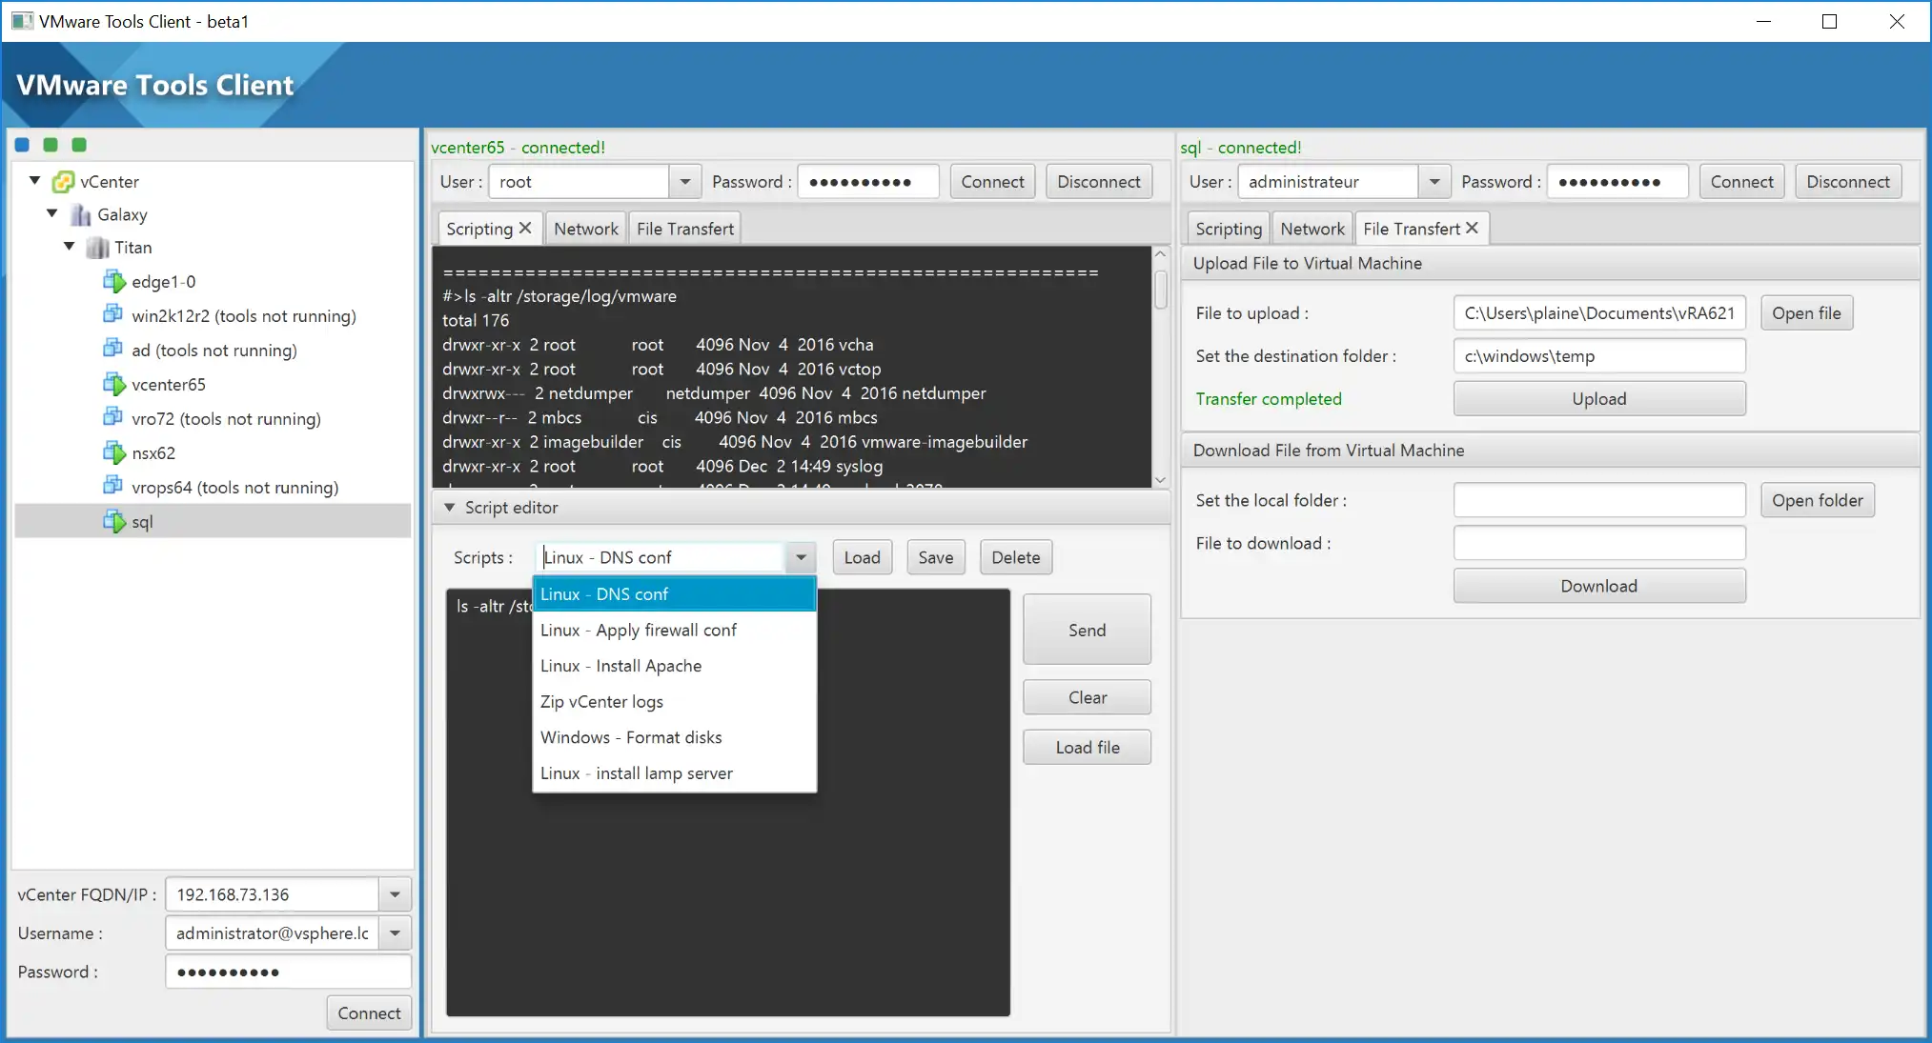
Task: Click the Username dropdown selector
Action: tap(396, 933)
